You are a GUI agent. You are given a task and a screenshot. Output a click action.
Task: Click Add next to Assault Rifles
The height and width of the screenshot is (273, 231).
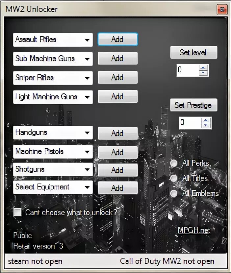[118, 39]
